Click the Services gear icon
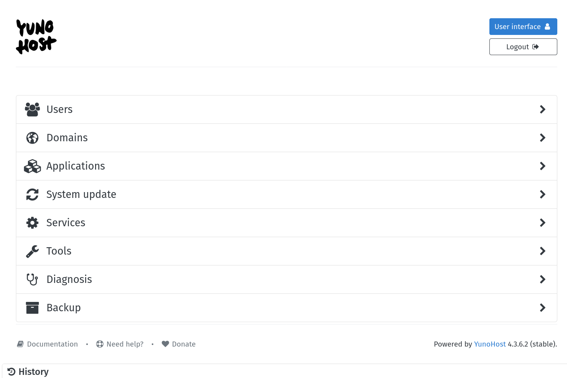 click(x=32, y=223)
